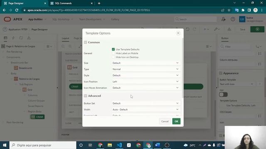Switch to the Layout tab
266x149 pixels.
click(x=65, y=38)
